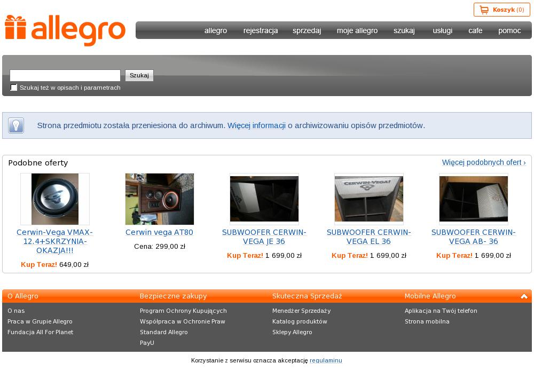The width and height of the screenshot is (534, 371).
Task: Click price 649,00 zł of the VMAX offer
Action: [x=74, y=265]
